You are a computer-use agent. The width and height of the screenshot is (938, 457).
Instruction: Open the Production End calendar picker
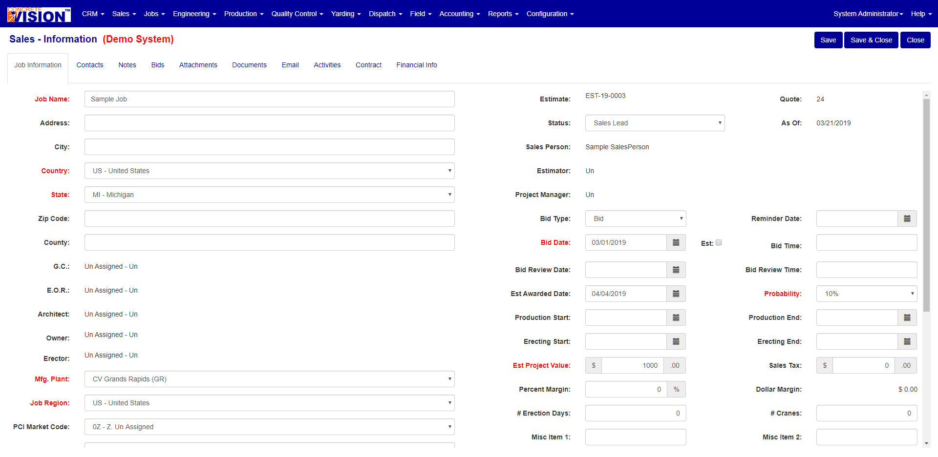[907, 318]
